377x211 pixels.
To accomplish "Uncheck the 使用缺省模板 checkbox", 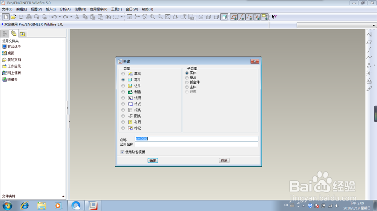I will click(123, 152).
